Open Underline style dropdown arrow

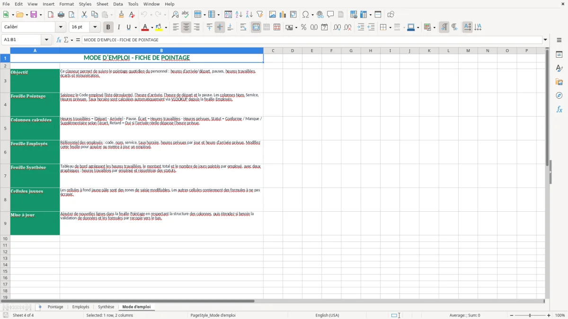click(x=135, y=27)
